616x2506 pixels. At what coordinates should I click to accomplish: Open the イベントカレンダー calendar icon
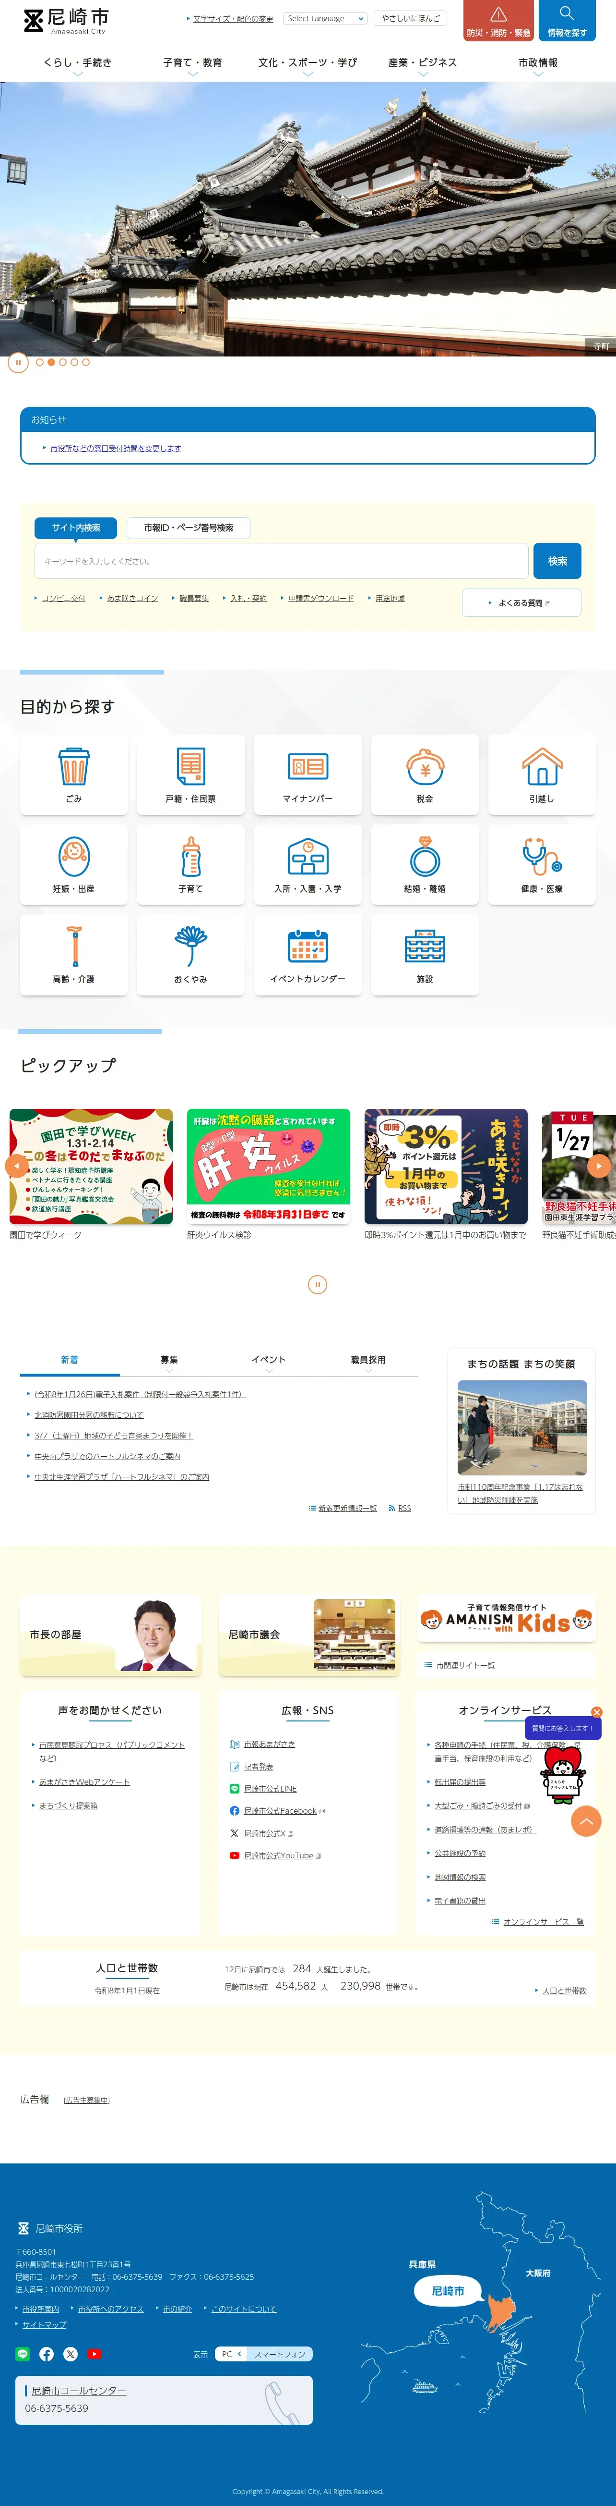pos(308,954)
